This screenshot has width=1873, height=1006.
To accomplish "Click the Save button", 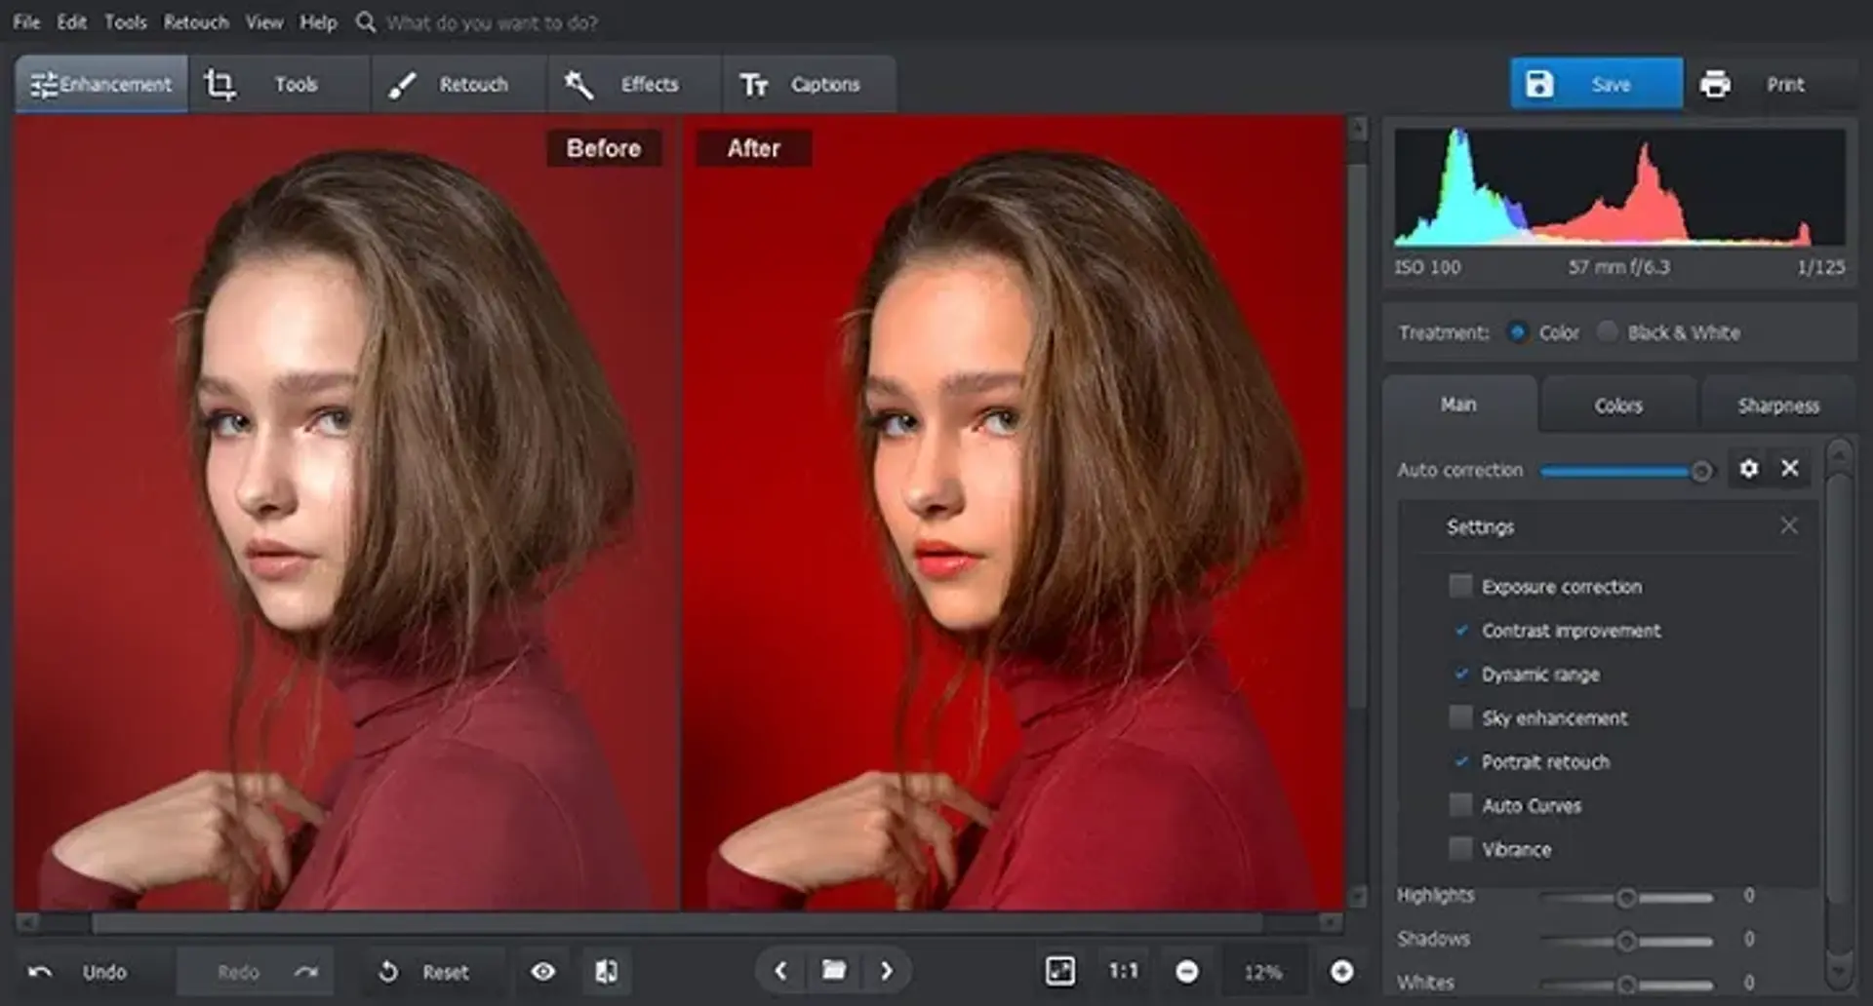I will pos(1596,84).
